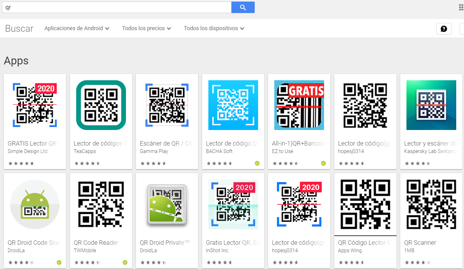Expand Todos los dispositivos dropdown
464x269 pixels.
[214, 28]
